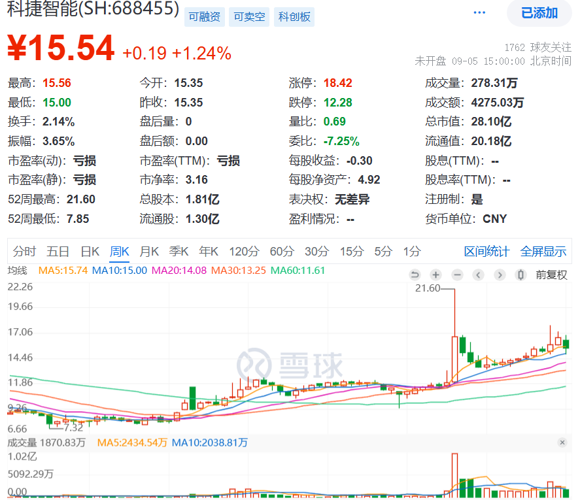Click the 已添加 watchlist button
This screenshot has width=580, height=500.
point(539,13)
